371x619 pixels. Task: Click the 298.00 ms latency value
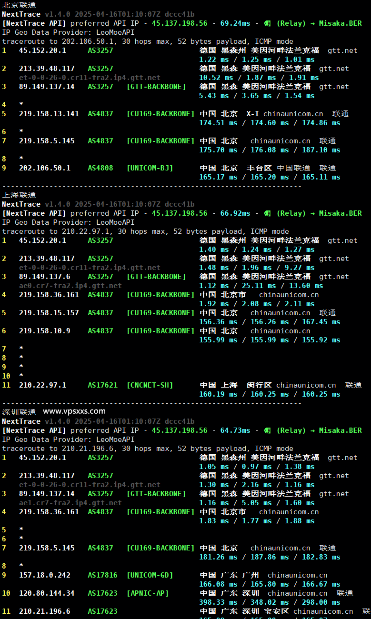pos(321,602)
